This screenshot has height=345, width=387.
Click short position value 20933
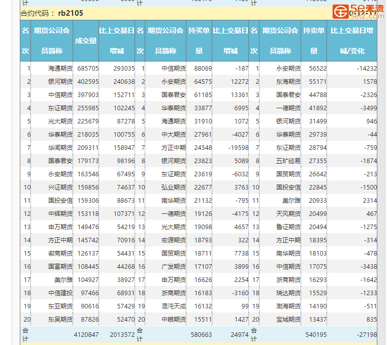coord(318,201)
